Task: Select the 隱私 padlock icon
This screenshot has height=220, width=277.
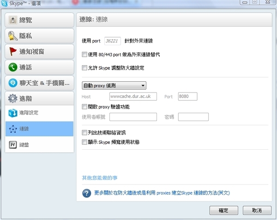Action: pyautogui.click(x=13, y=36)
